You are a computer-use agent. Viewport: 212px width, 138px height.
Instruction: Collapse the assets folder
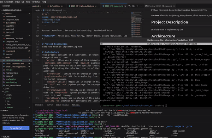tap(4, 98)
